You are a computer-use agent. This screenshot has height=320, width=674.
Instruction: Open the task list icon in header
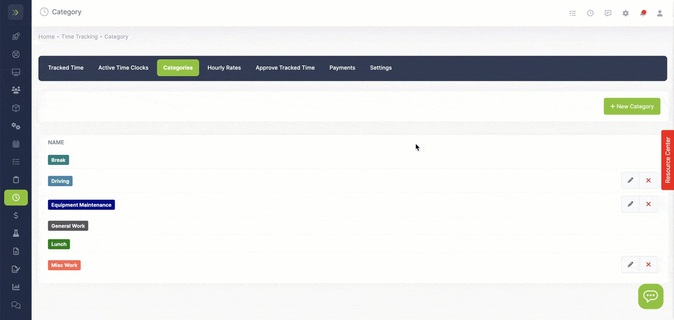(572, 13)
